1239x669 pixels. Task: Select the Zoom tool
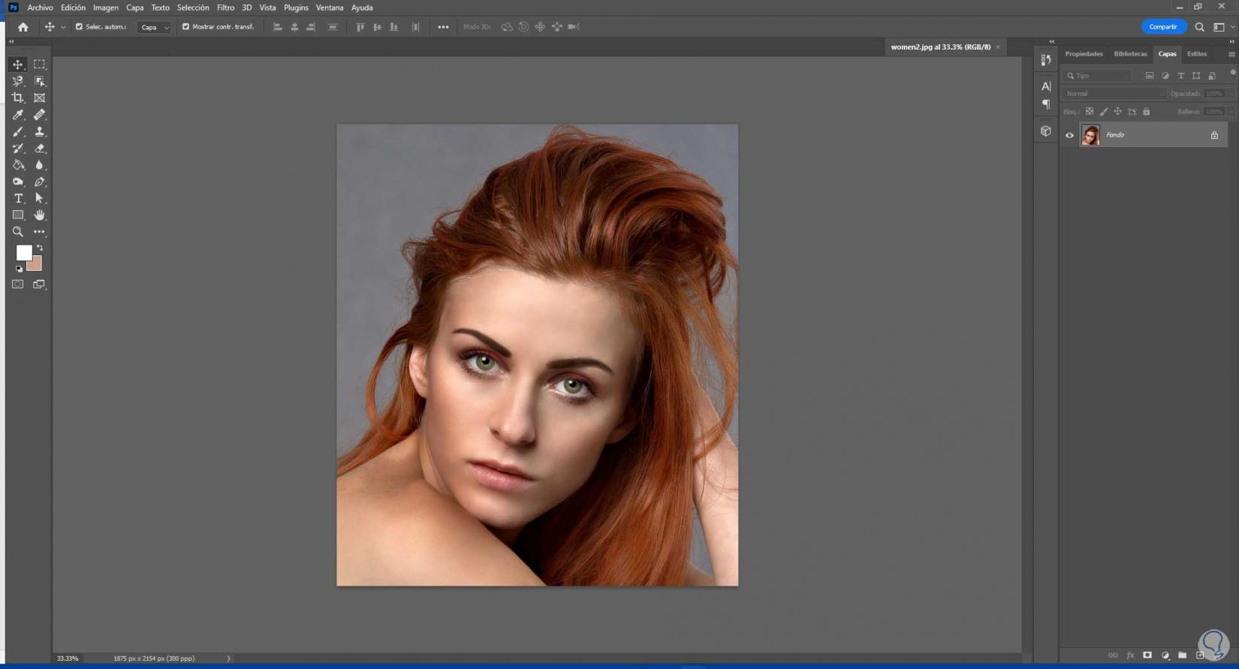coord(18,232)
